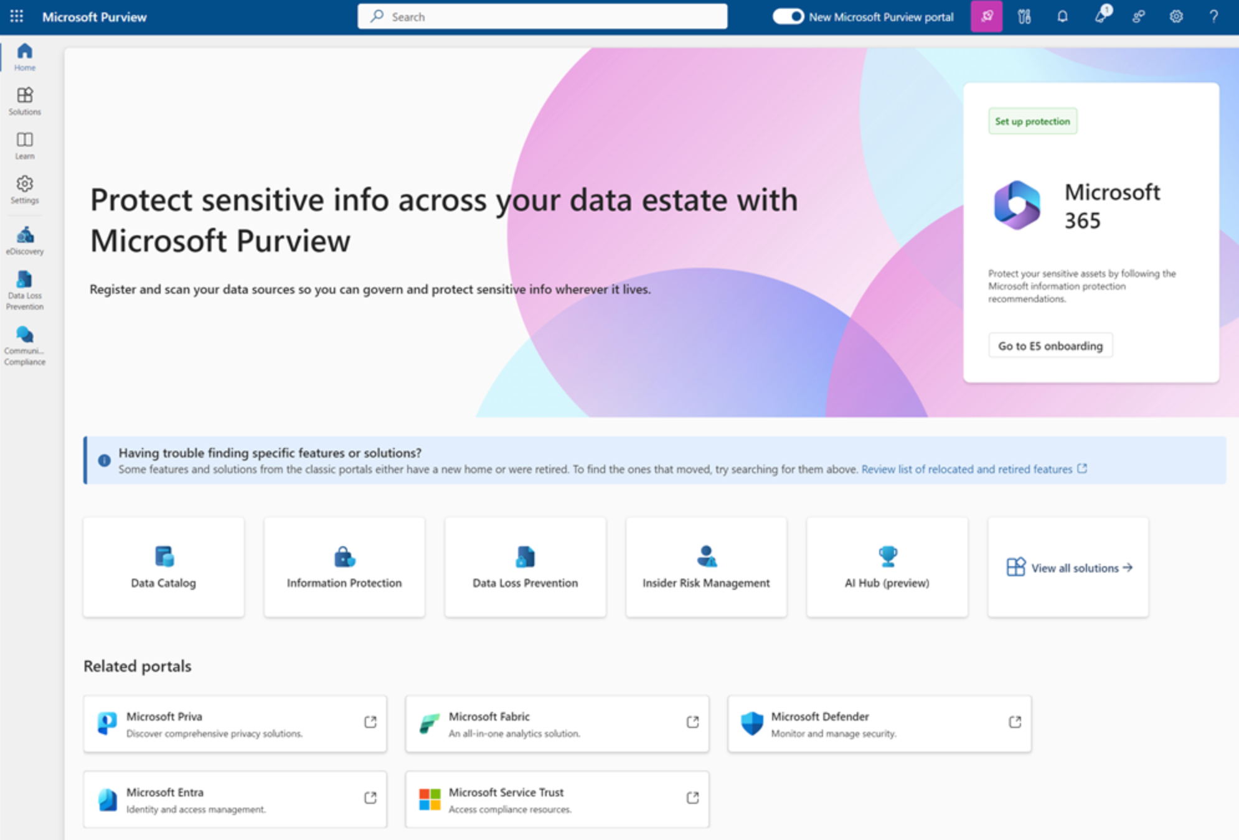Open Settings in left sidebar
The width and height of the screenshot is (1239, 840).
coord(25,190)
